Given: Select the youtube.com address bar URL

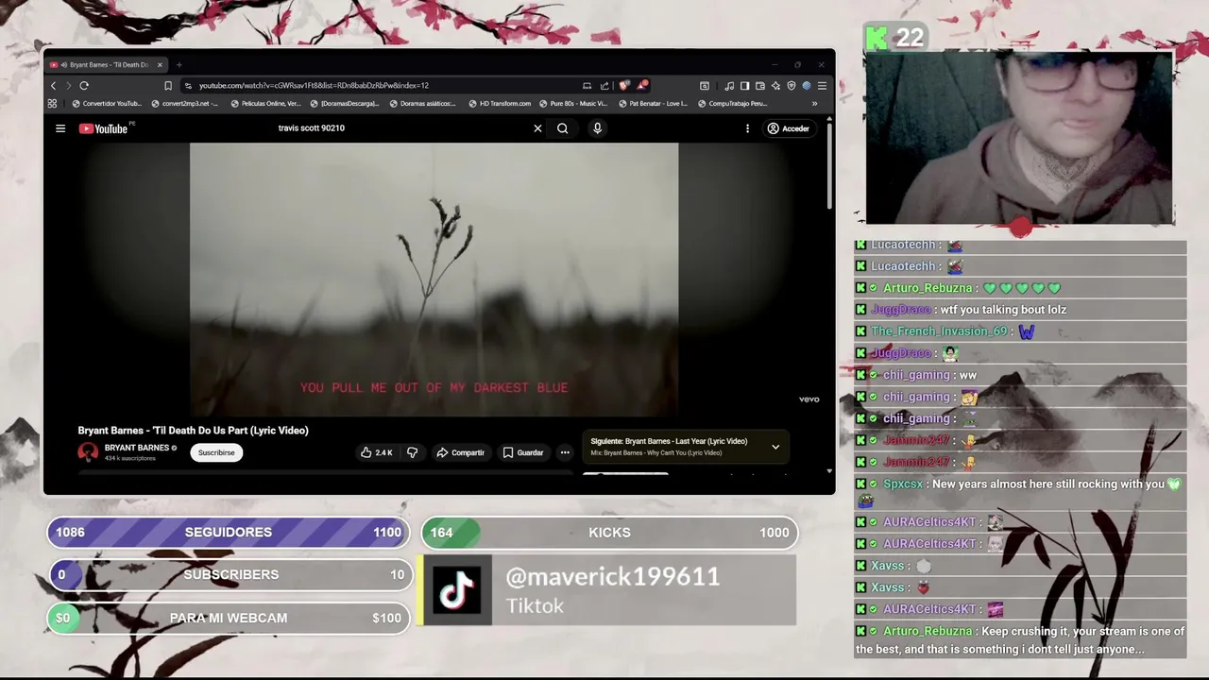Looking at the screenshot, I should pyautogui.click(x=314, y=86).
